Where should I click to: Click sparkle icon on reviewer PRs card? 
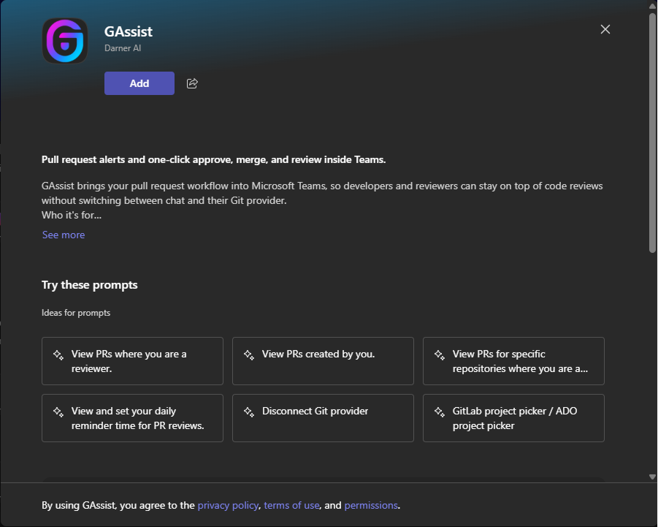58,355
